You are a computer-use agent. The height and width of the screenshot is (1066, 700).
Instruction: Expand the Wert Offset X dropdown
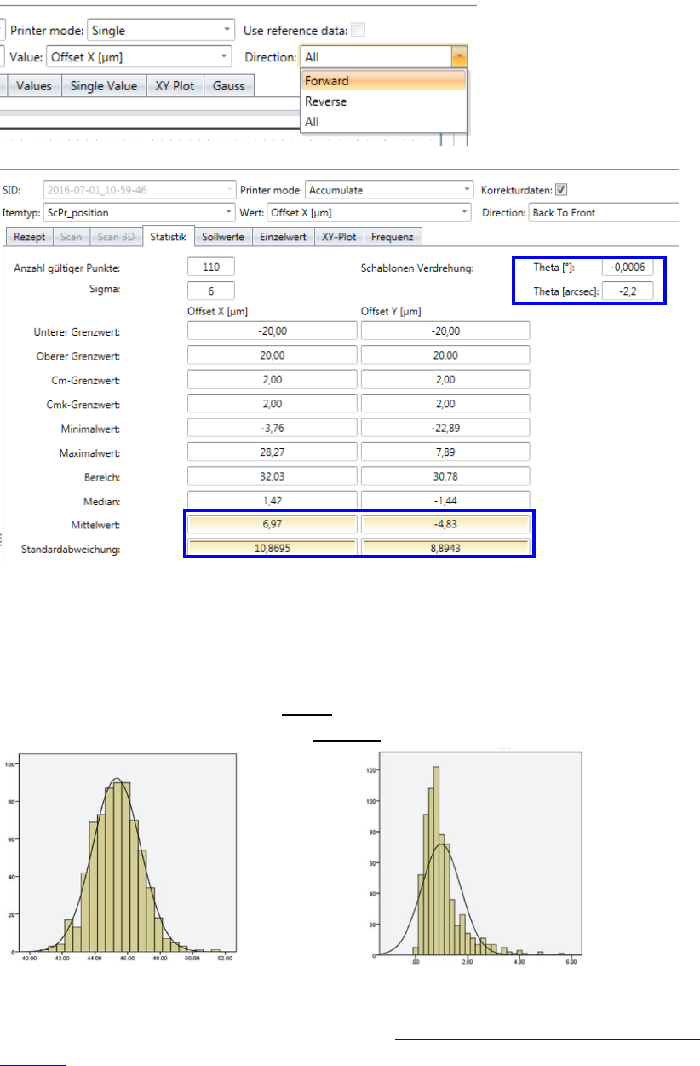coord(465,212)
